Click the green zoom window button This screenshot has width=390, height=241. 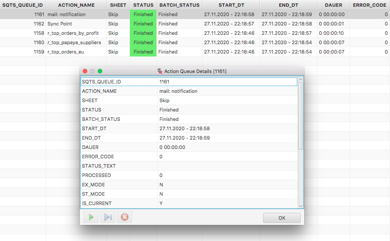[x=100, y=71]
